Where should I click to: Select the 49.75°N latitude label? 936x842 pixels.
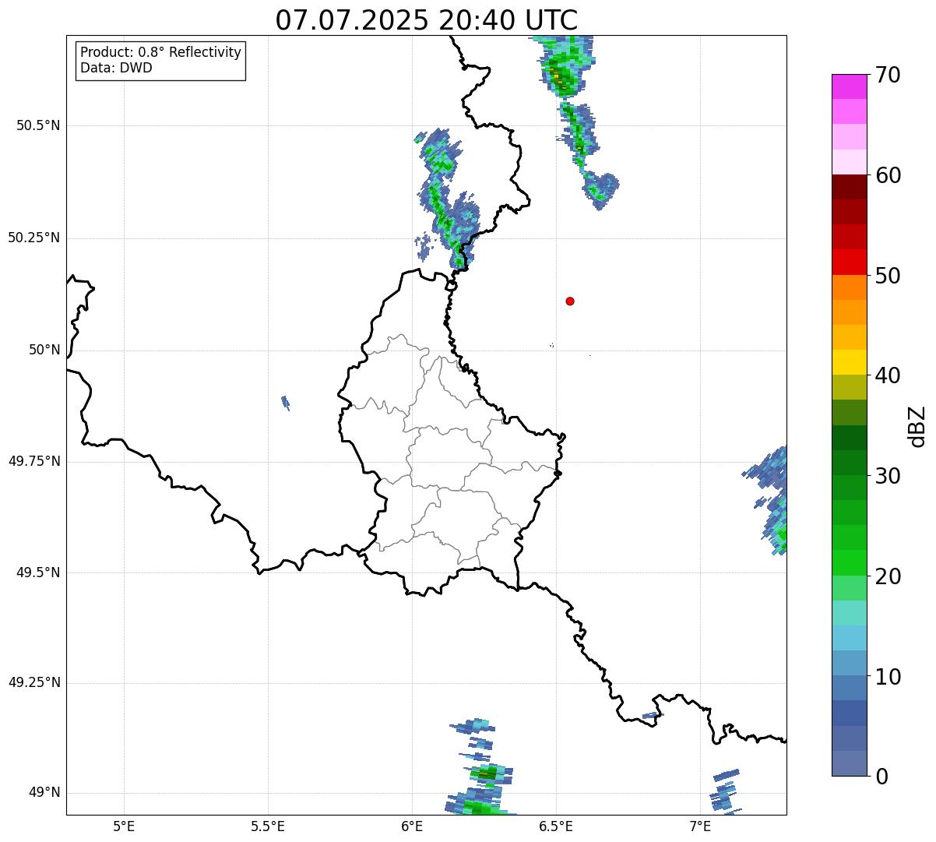[x=34, y=461]
